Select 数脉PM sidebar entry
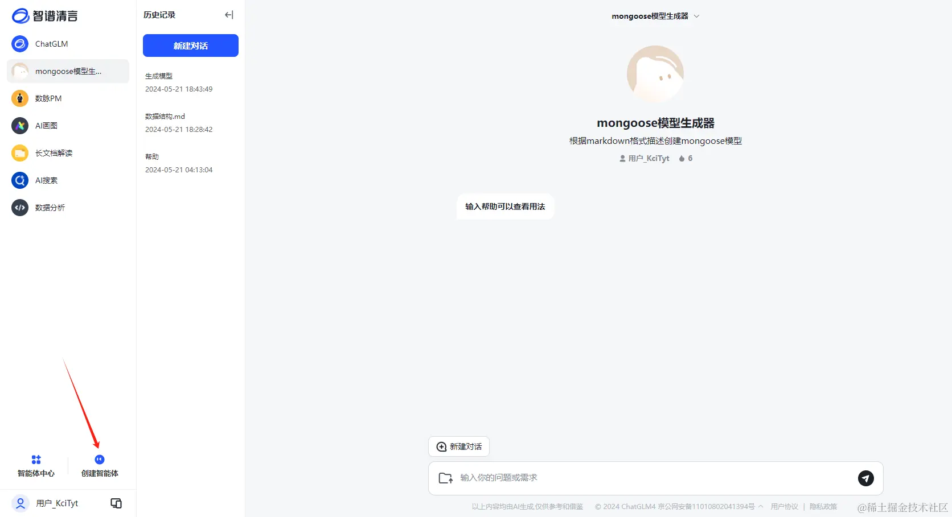The height and width of the screenshot is (517, 952). [68, 98]
